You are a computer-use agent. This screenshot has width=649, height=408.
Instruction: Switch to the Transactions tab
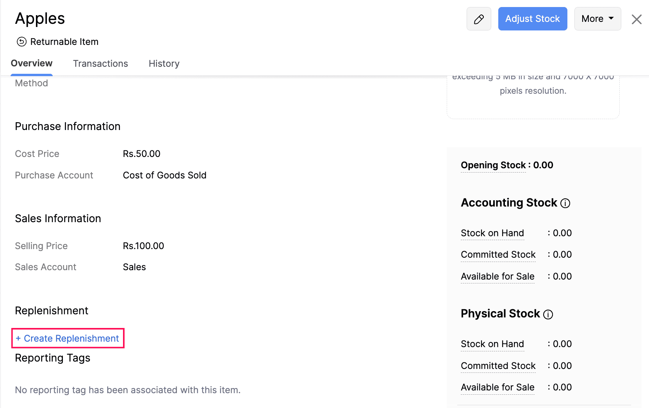100,64
